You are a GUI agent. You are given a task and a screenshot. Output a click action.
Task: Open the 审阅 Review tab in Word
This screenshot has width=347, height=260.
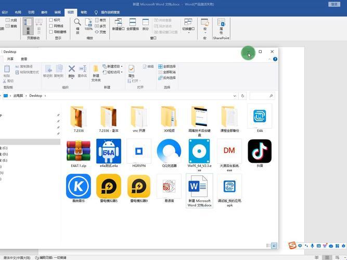(x=58, y=12)
